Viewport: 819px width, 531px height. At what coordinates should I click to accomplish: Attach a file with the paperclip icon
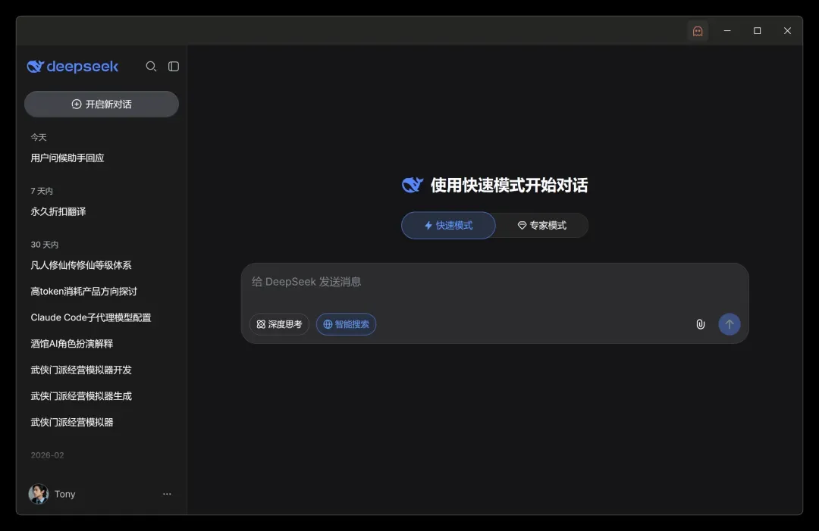pyautogui.click(x=701, y=324)
